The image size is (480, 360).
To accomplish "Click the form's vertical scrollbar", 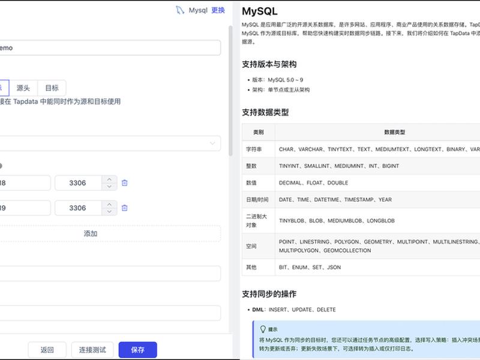I will 230,91.
